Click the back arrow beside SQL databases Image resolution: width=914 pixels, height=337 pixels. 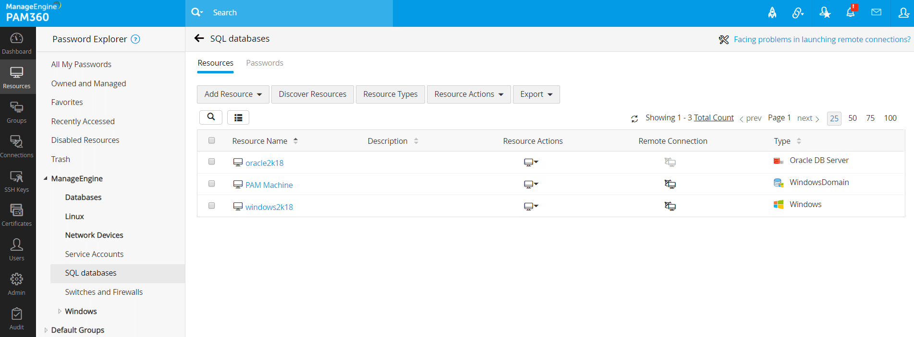(x=199, y=38)
